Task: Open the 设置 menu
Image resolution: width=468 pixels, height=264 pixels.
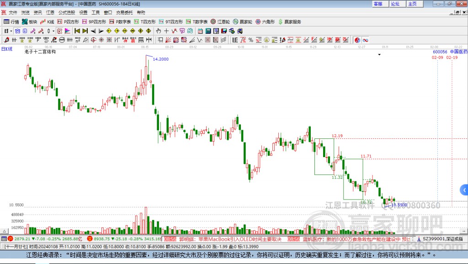Action: (x=83, y=12)
